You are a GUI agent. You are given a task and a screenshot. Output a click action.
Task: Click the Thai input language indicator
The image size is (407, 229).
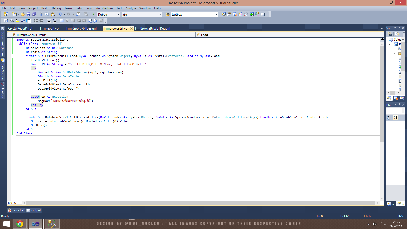383,224
